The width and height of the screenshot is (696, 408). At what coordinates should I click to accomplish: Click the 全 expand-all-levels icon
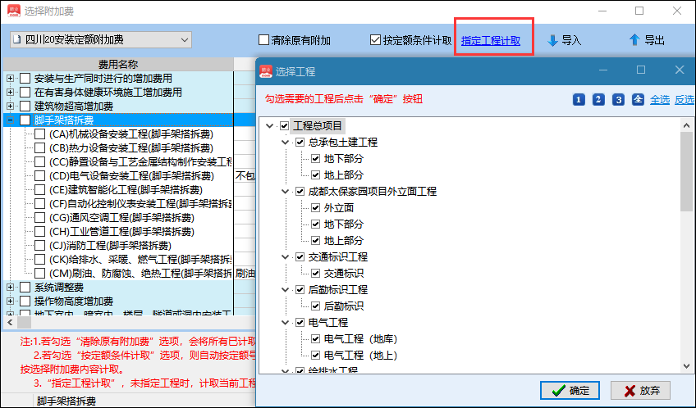click(639, 99)
